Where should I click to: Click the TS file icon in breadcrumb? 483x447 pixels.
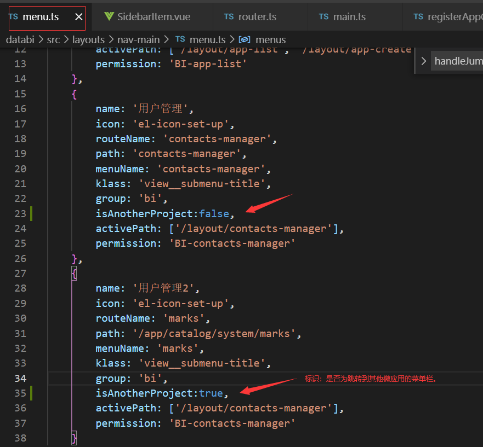(x=180, y=39)
